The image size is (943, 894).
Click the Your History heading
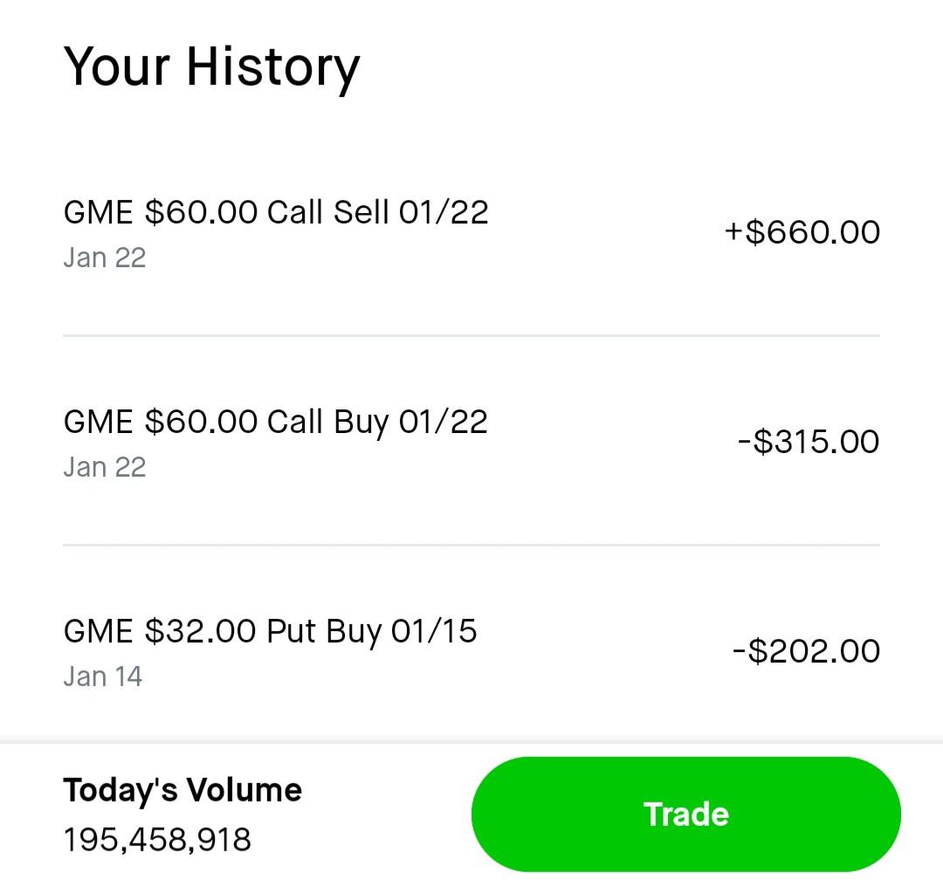(210, 66)
